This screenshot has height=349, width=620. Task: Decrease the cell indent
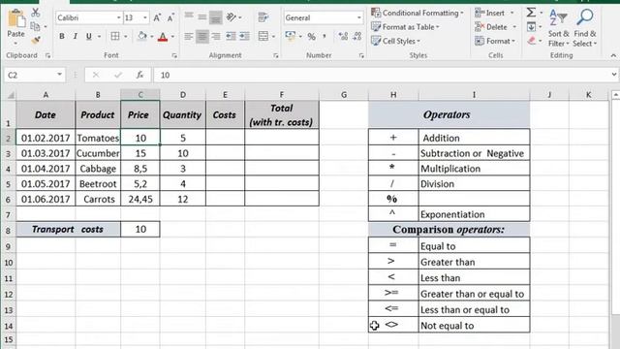(231, 37)
